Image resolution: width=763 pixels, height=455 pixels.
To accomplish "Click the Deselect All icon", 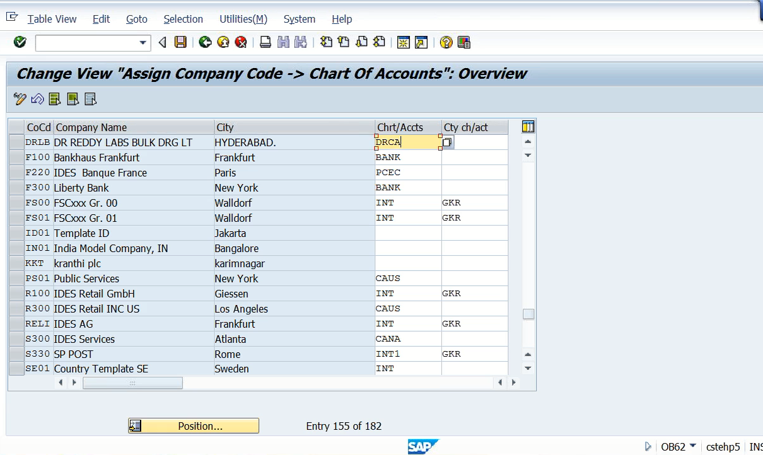I will point(90,99).
